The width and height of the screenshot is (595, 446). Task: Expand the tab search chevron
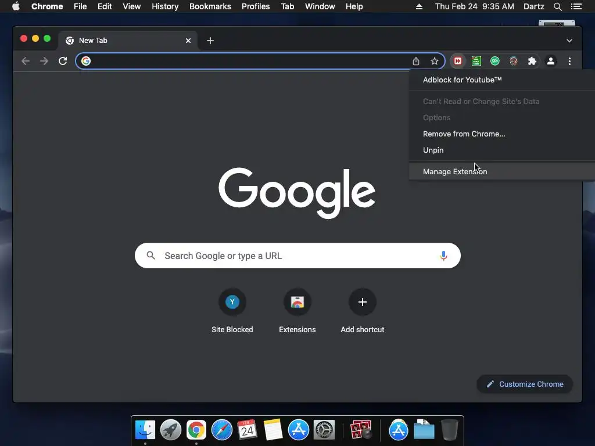[x=569, y=41]
